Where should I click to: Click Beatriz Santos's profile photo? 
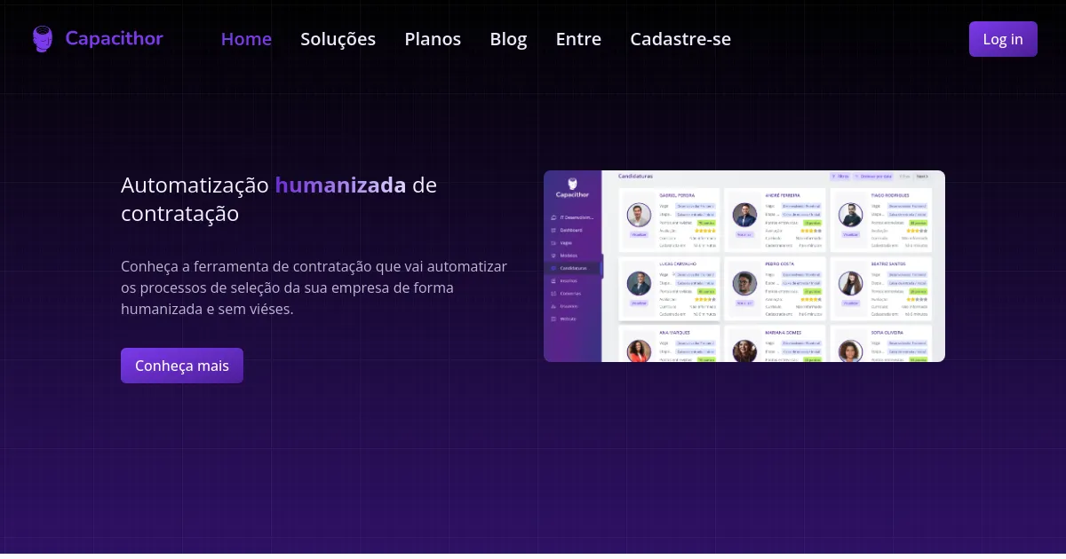point(850,283)
